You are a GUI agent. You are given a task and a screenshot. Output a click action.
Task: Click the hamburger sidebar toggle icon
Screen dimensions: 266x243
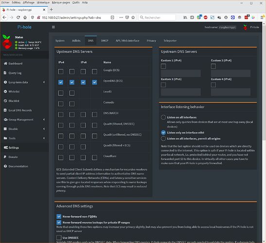(x=53, y=27)
